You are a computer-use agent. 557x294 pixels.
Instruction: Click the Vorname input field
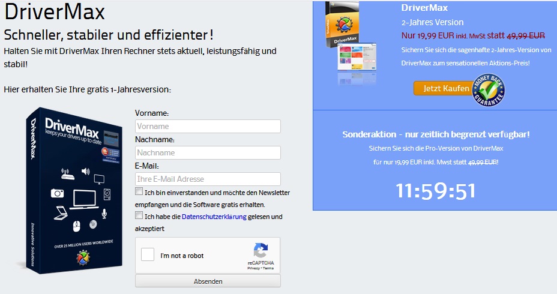click(x=208, y=126)
